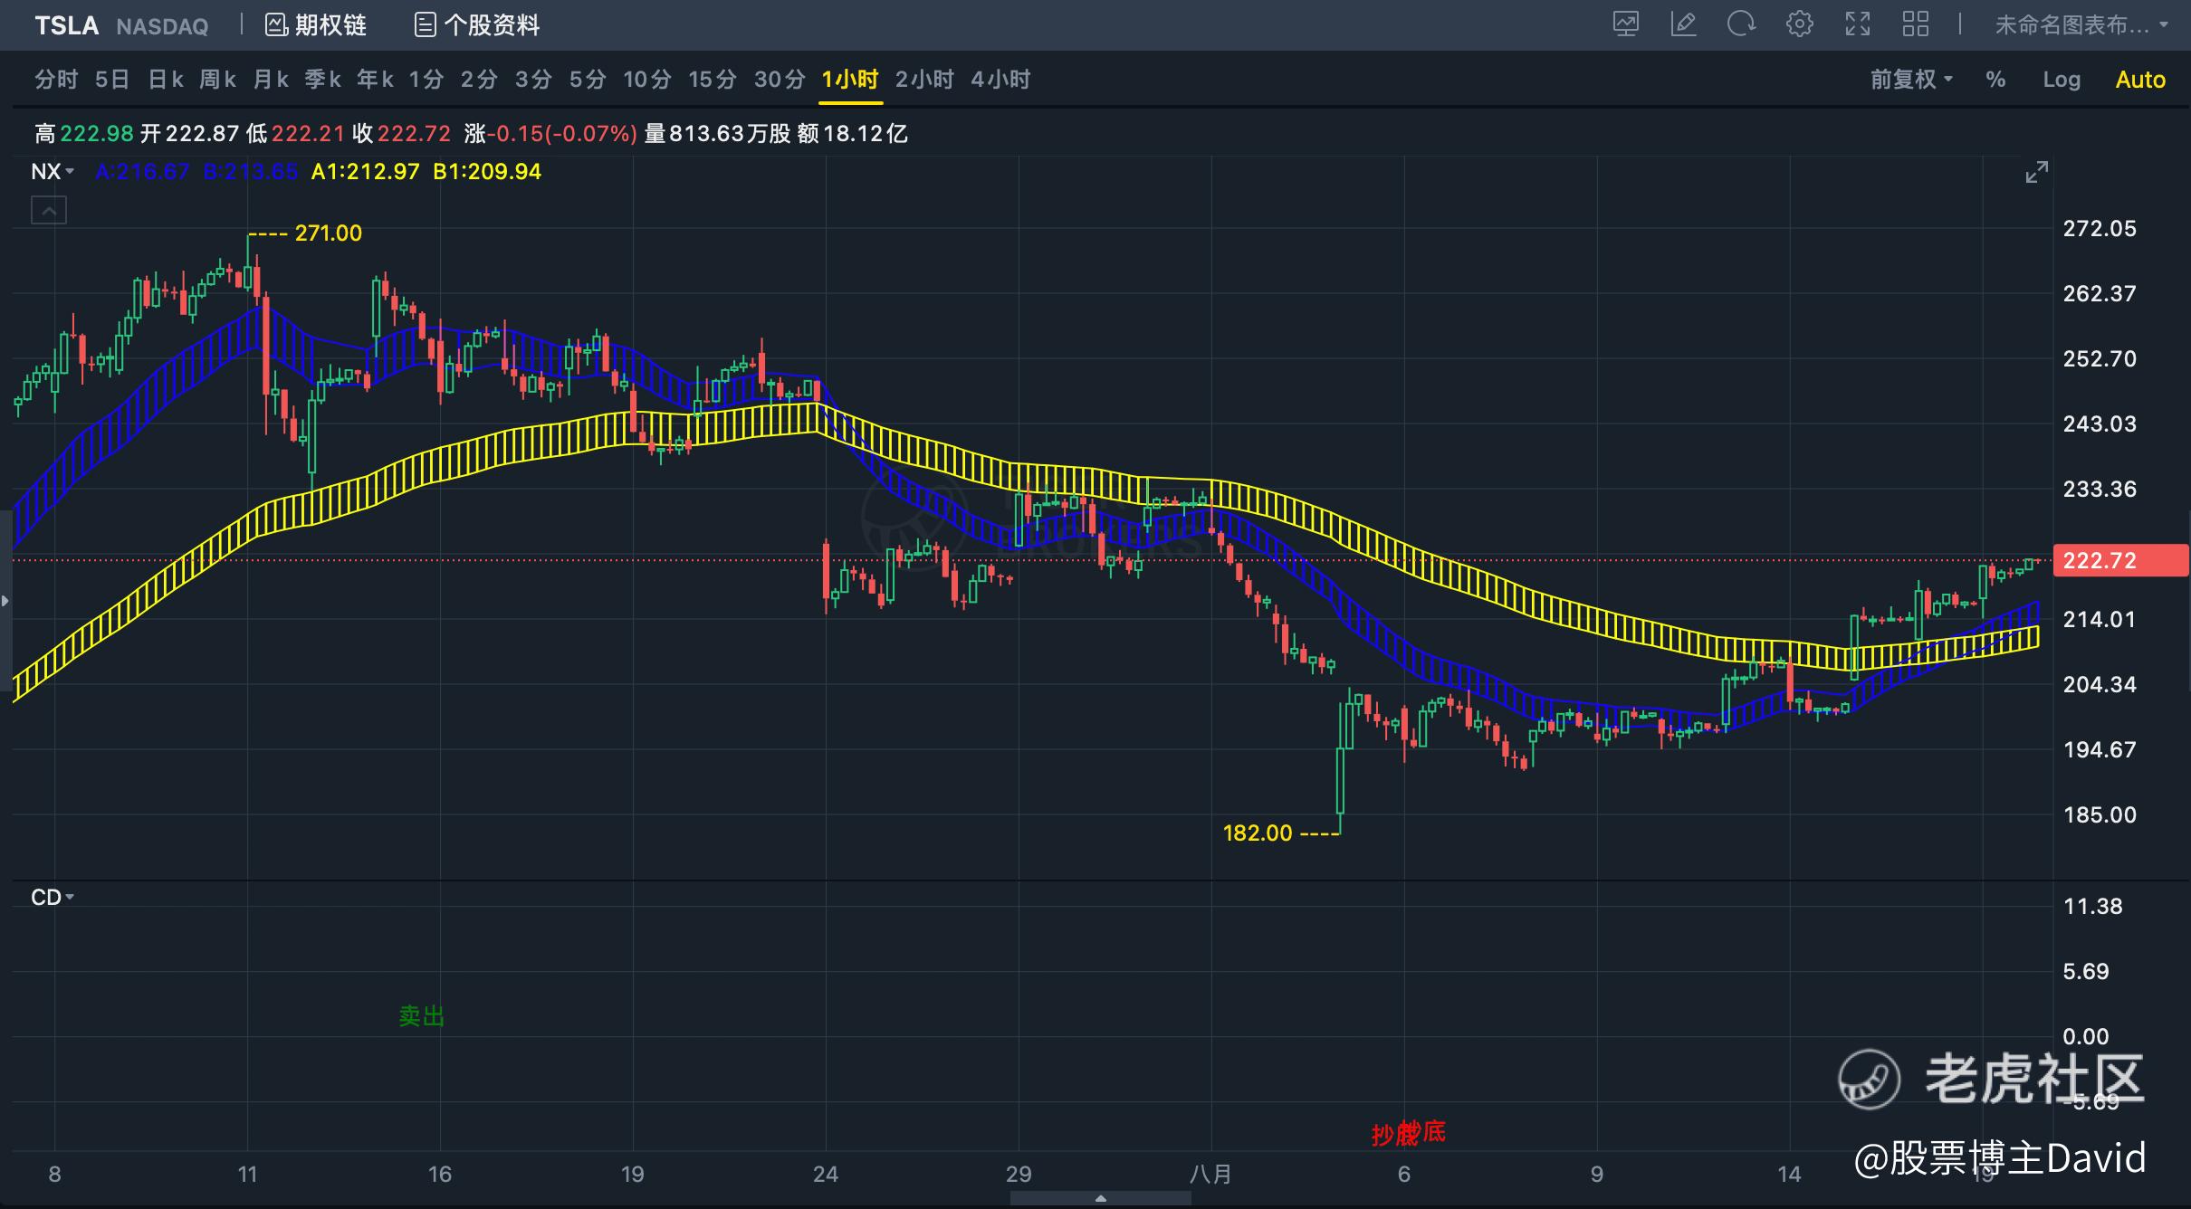Screen dimensions: 2191x1209
Task: Click the 卖出 signal marker
Action: coord(422,1016)
